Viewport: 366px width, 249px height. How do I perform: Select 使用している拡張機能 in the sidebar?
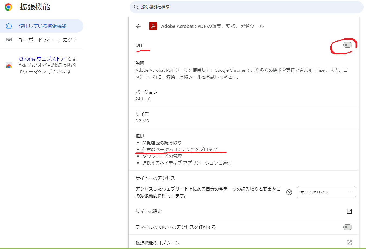(x=42, y=26)
